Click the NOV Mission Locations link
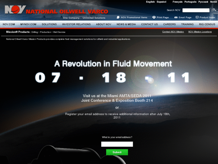Screen dimensions: 218x164 click(200, 32)
